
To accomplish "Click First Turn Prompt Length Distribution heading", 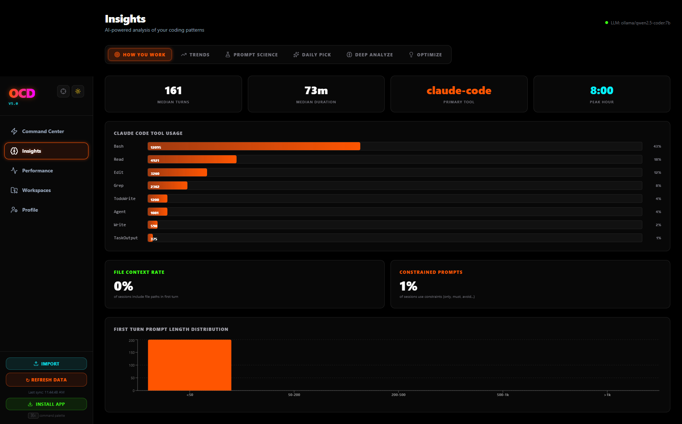I will pyautogui.click(x=171, y=329).
